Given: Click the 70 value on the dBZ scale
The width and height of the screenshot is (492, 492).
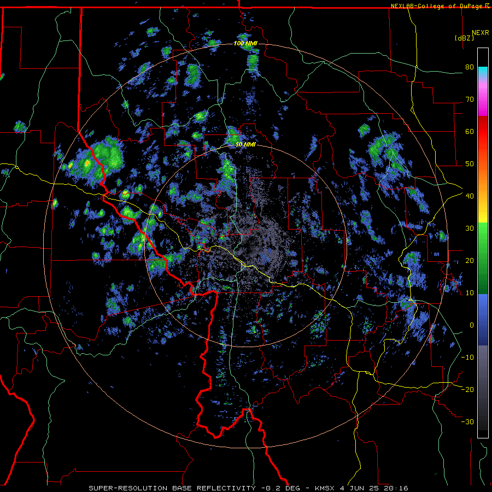Looking at the screenshot, I should click(470, 99).
